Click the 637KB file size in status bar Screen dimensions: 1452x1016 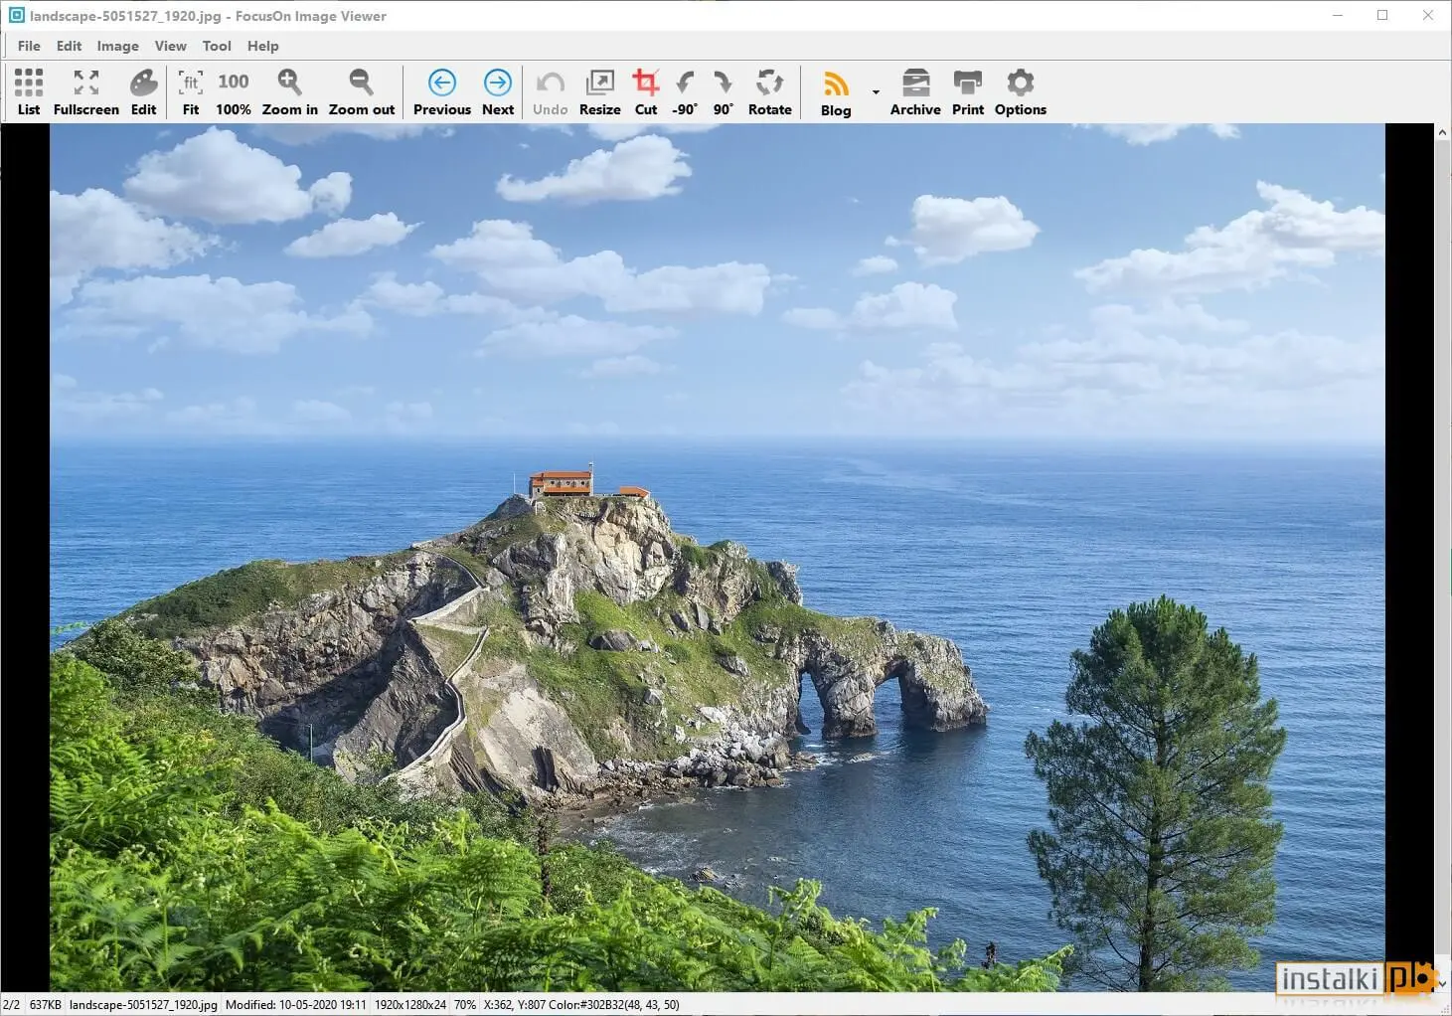click(45, 1005)
